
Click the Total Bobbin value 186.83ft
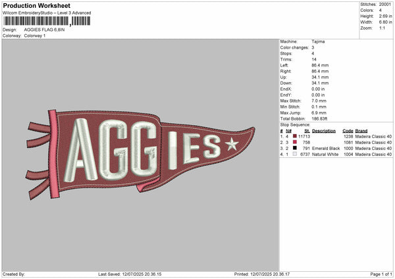click(319, 119)
